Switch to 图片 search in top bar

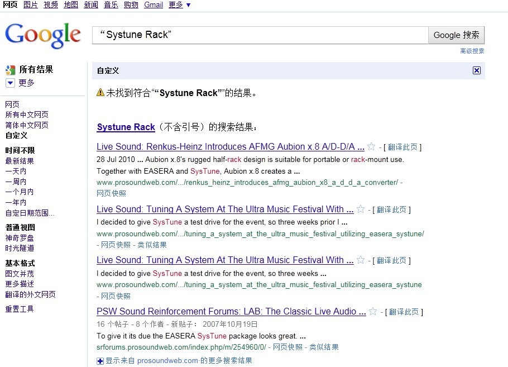click(31, 5)
